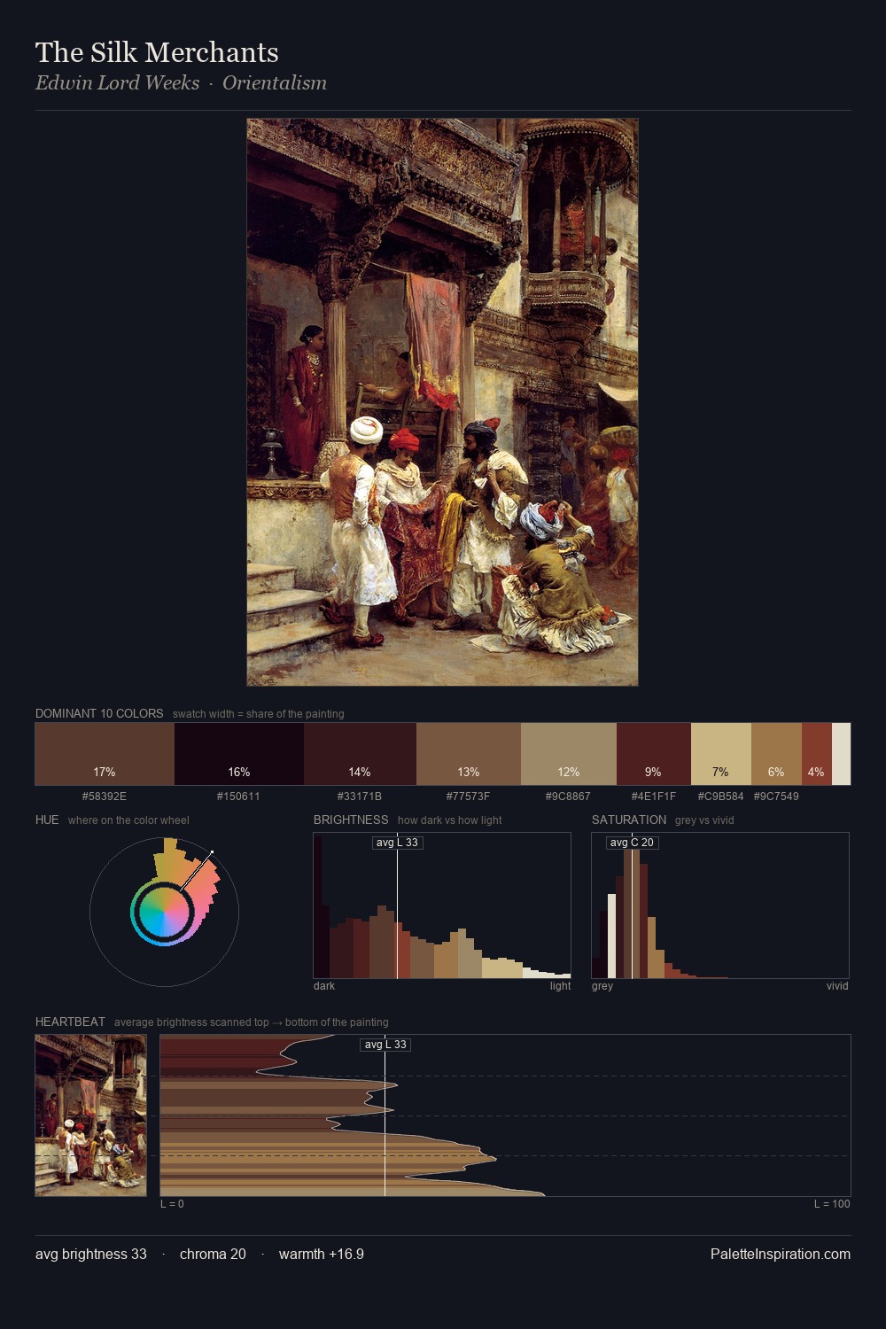Select the 16% near-black swatch #150611

click(239, 754)
